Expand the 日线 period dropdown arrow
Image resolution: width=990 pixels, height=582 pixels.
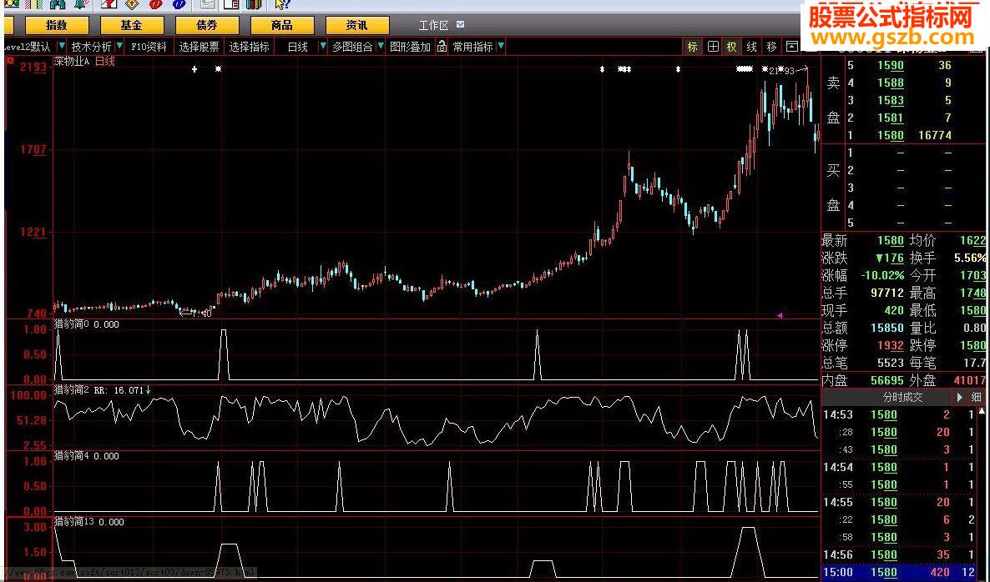(324, 47)
